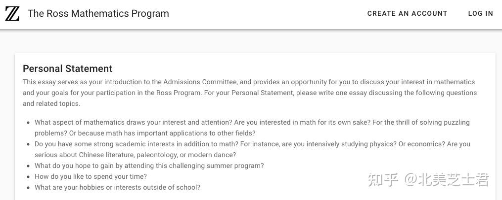
Task: Click the intro paragraph about the Admissions Committee
Action: pos(250,93)
